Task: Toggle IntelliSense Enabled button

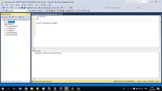Action: [55, 11]
